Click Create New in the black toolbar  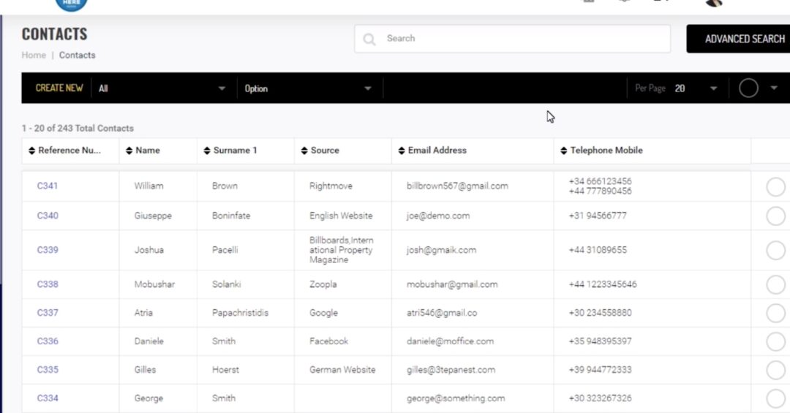59,88
